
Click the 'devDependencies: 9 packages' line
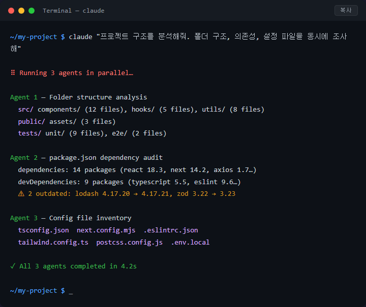(129, 182)
